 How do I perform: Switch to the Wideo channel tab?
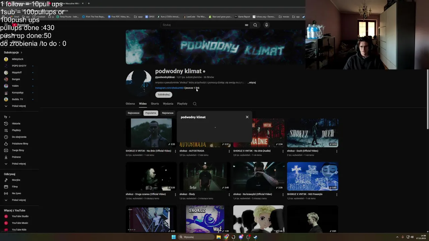(143, 104)
